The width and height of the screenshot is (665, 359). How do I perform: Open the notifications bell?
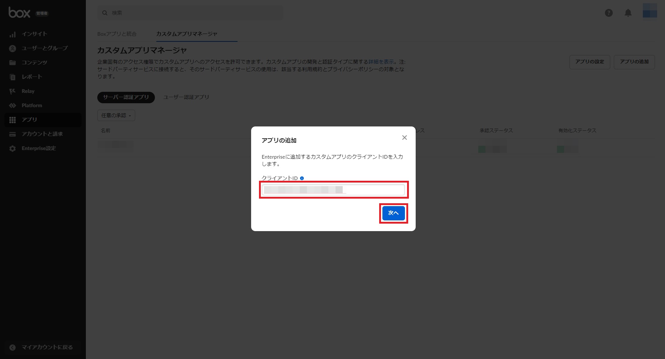pos(628,13)
